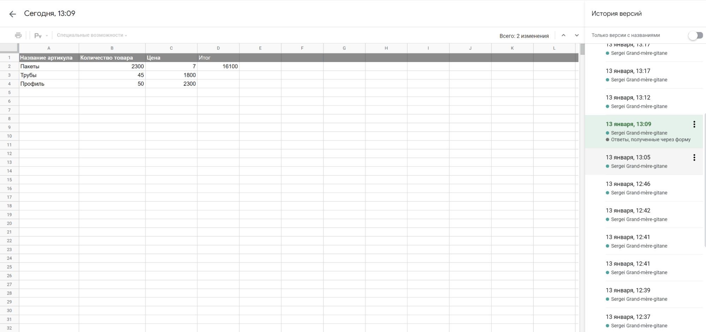Click the spreadsheet vertical scrollbar thumb
Screen dimensions: 706x332
click(x=582, y=49)
